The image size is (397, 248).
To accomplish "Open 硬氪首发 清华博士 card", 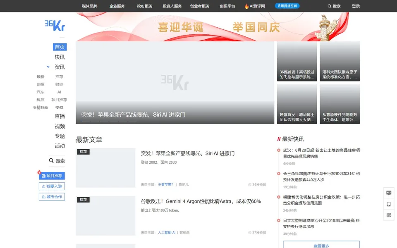I will (x=297, y=104).
